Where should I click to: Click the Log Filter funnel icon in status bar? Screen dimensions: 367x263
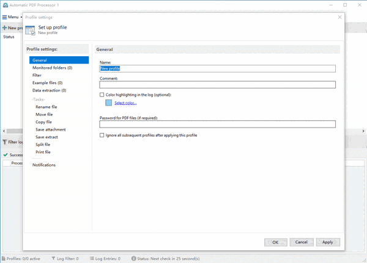(x=53, y=258)
